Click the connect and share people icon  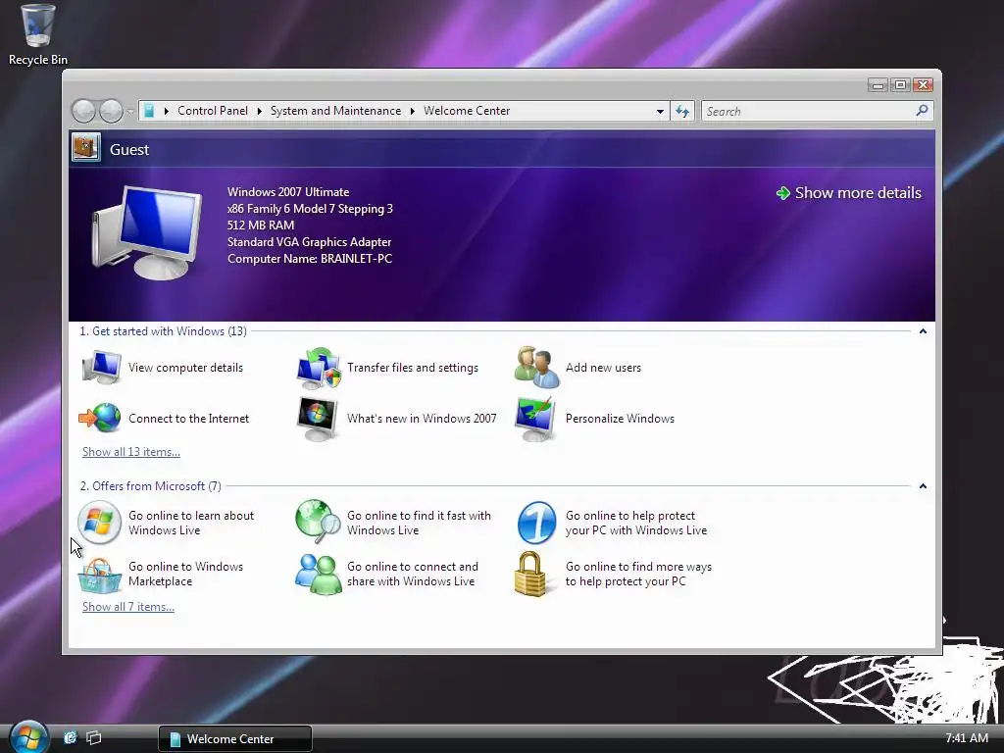tap(319, 575)
